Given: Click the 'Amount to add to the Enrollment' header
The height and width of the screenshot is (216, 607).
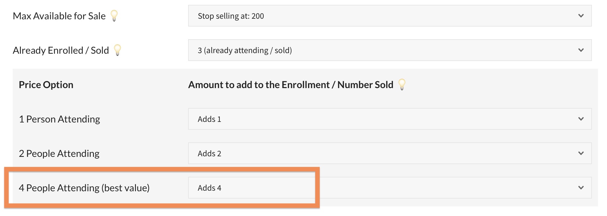Looking at the screenshot, I should [291, 85].
